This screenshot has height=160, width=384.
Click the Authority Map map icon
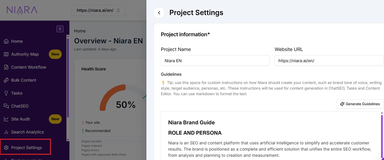click(6, 54)
